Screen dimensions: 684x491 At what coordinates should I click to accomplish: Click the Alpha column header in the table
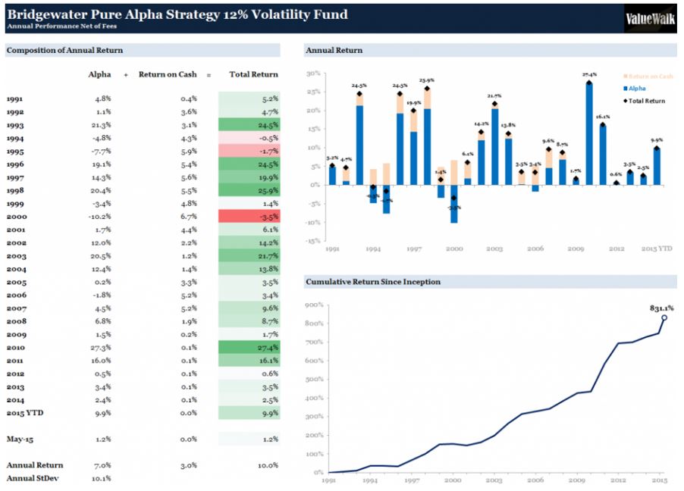tap(99, 75)
